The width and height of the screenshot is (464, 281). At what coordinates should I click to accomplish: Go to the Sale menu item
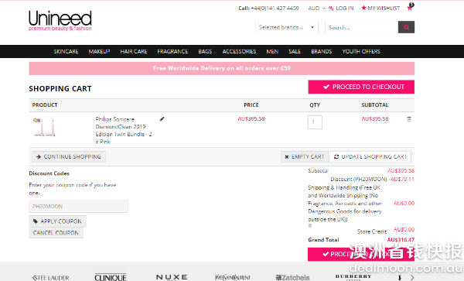[295, 52]
